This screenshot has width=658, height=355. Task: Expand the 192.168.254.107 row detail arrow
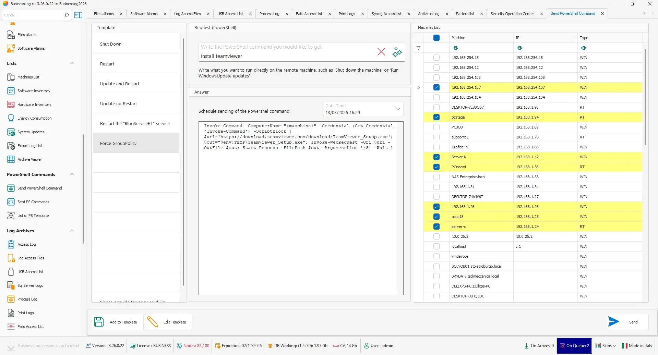[x=418, y=87]
